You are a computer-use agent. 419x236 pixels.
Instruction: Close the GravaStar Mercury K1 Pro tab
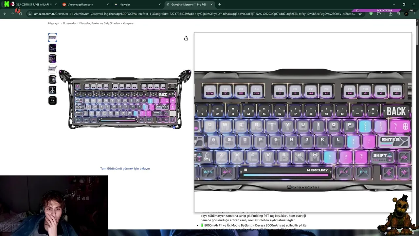211,5
